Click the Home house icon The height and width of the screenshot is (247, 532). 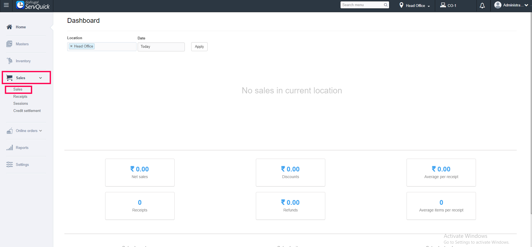[x=9, y=27]
